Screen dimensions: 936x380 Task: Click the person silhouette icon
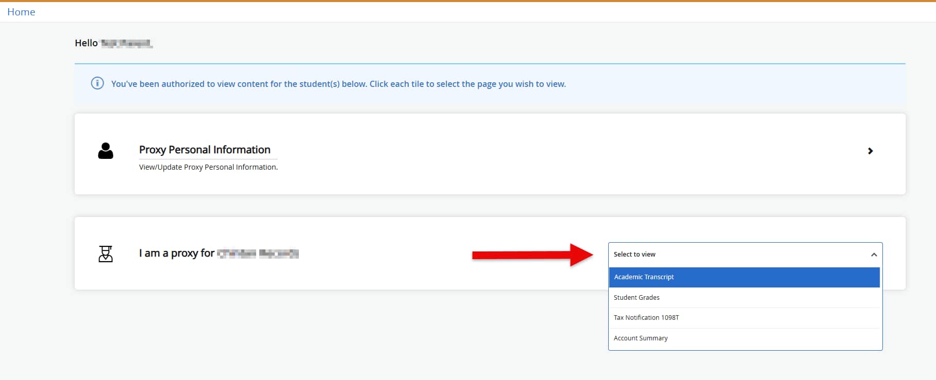106,151
